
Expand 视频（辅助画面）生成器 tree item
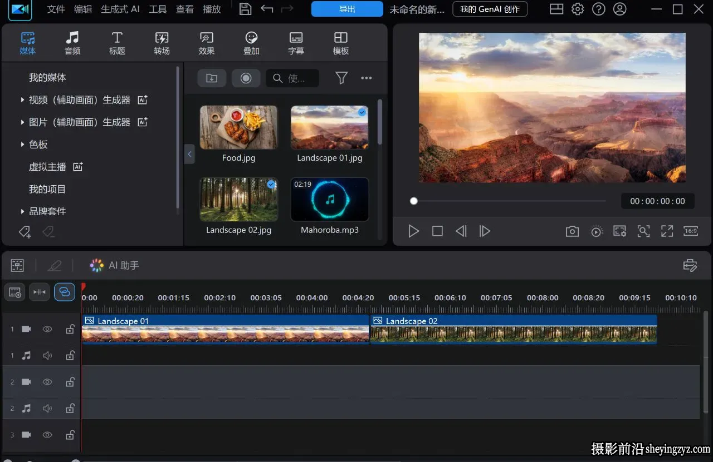click(22, 100)
